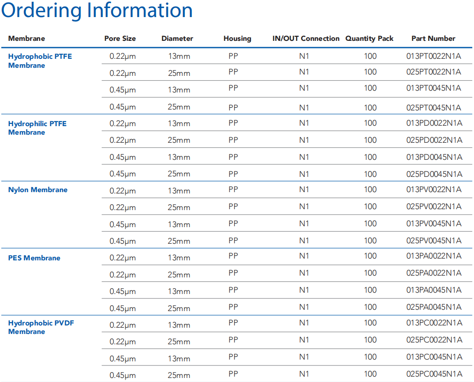Screen dimensions: 474x382
Task: Click quantity 100 in 025PV0022N1A row
Action: [370, 206]
